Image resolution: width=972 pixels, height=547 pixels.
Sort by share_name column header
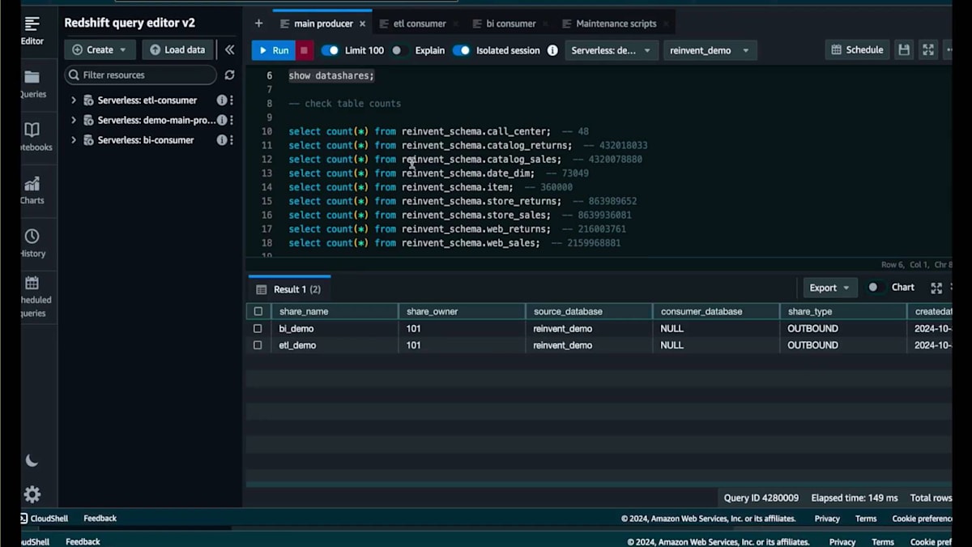tap(335, 311)
